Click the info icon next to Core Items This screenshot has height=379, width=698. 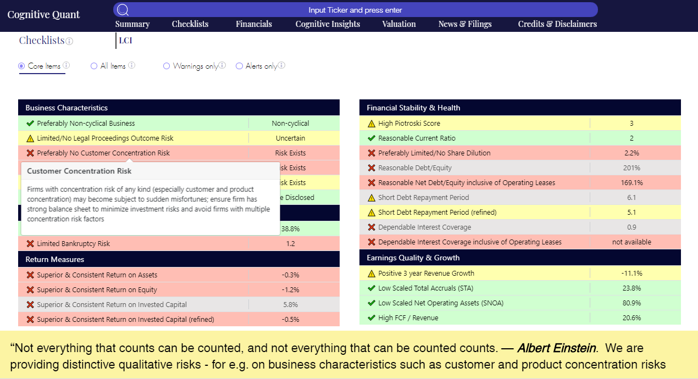(66, 65)
